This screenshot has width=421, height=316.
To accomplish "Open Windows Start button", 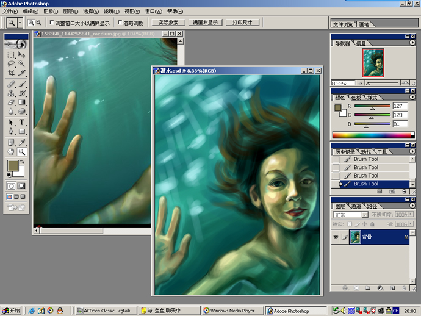I will pyautogui.click(x=11, y=311).
